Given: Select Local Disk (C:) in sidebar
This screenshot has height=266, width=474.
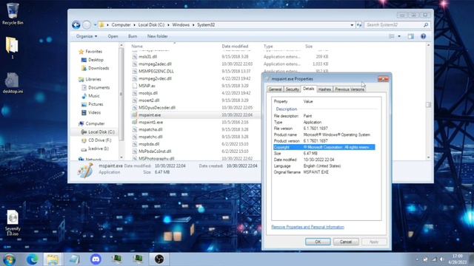Looking at the screenshot, I should (x=98, y=132).
